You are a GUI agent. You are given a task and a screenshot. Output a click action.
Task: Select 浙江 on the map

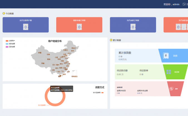tap(68, 66)
